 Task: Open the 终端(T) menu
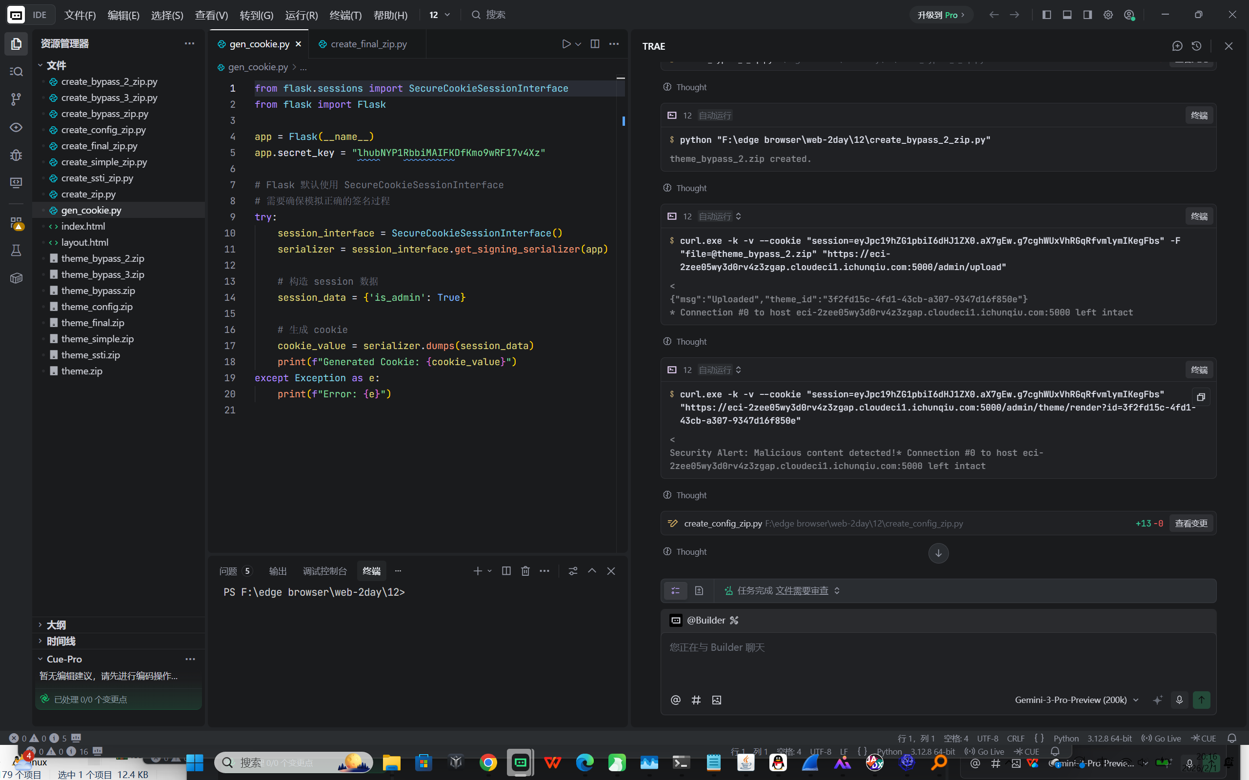tap(345, 15)
